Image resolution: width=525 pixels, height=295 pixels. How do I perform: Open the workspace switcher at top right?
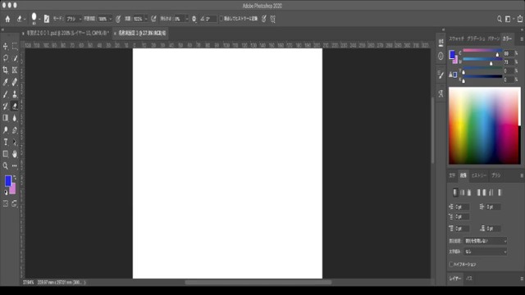tap(509, 19)
